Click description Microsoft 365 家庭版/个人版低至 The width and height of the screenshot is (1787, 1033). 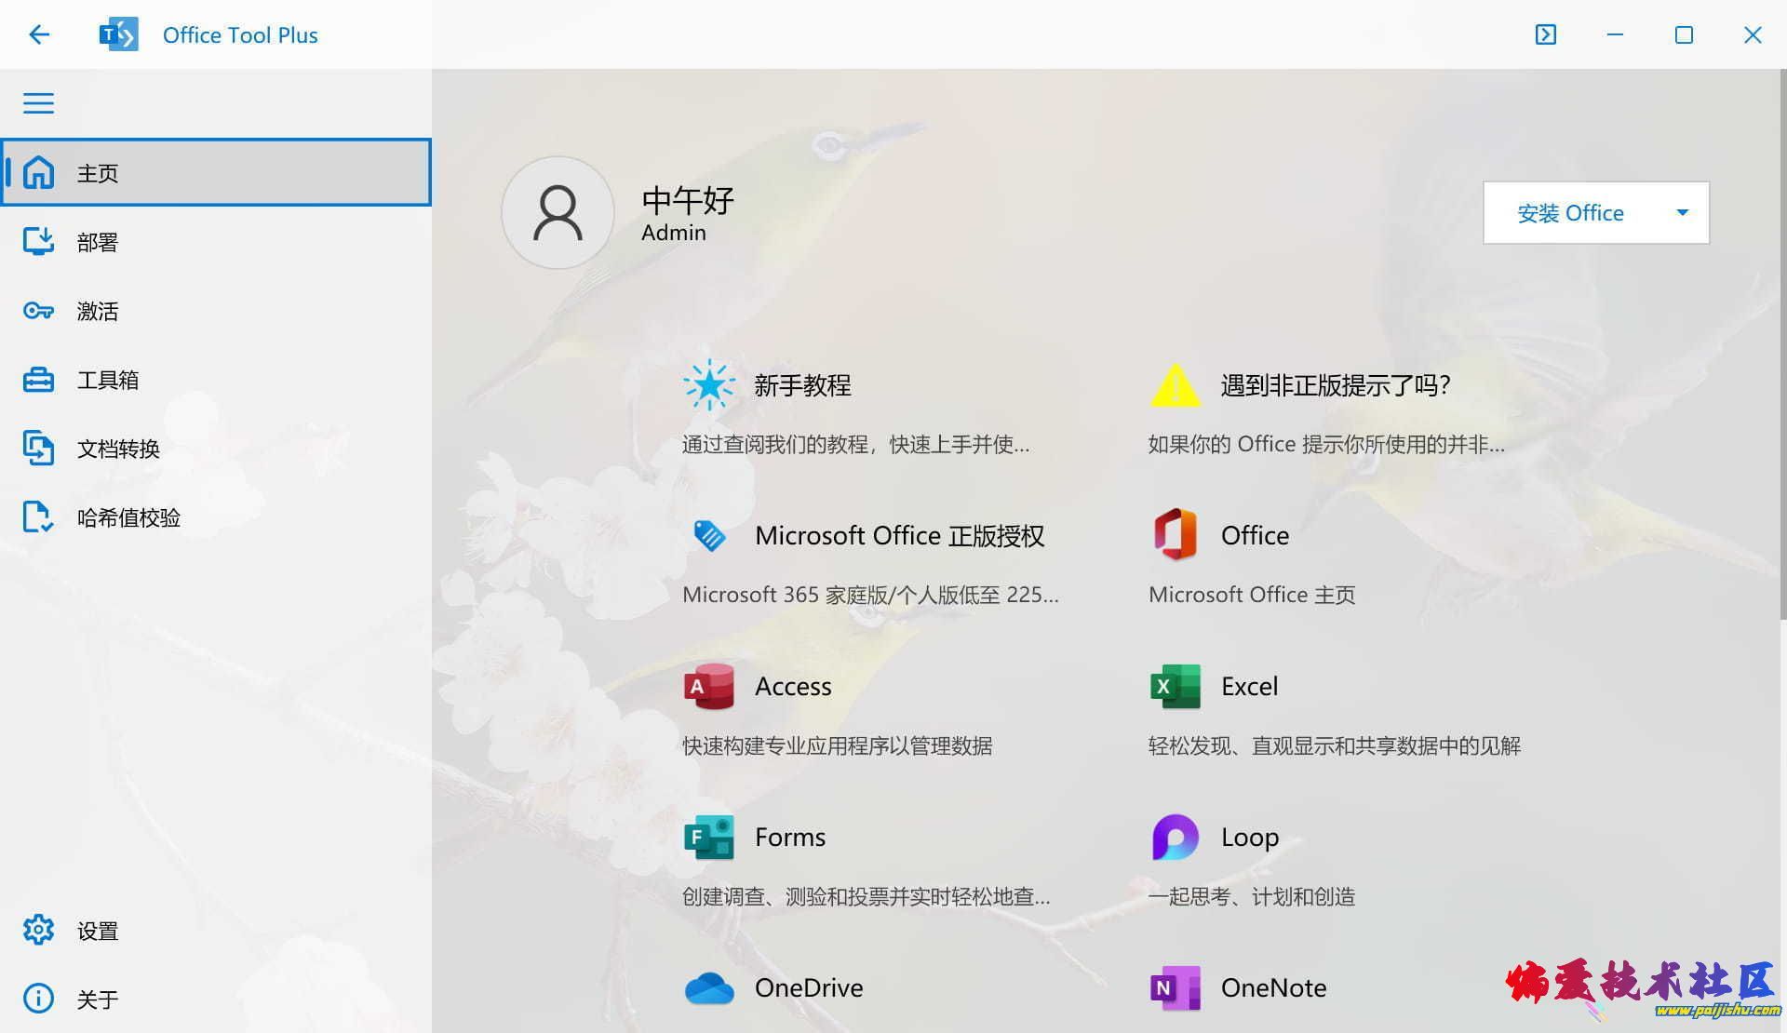pos(870,595)
